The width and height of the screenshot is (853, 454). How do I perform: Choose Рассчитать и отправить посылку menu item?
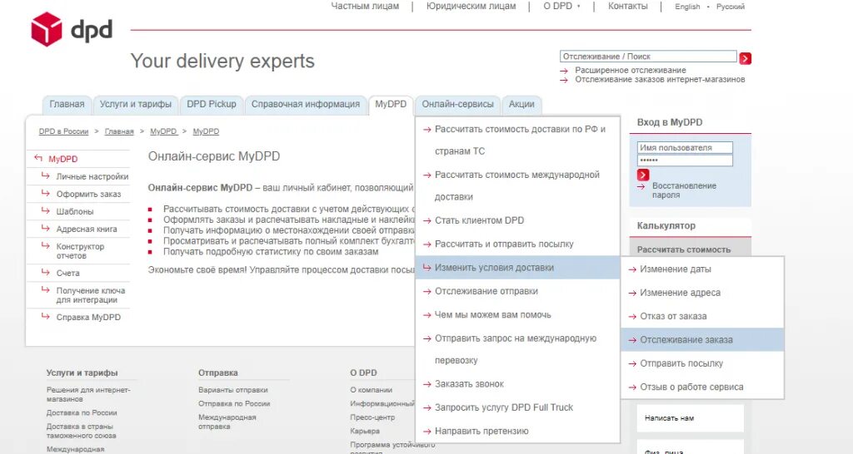517,244
